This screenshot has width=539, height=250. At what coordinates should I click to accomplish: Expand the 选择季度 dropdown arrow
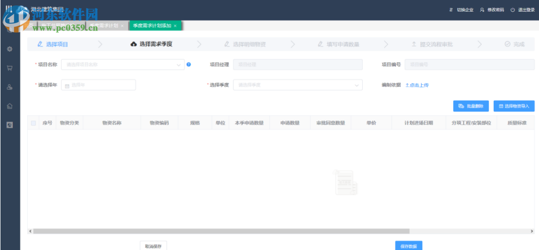[x=356, y=85]
